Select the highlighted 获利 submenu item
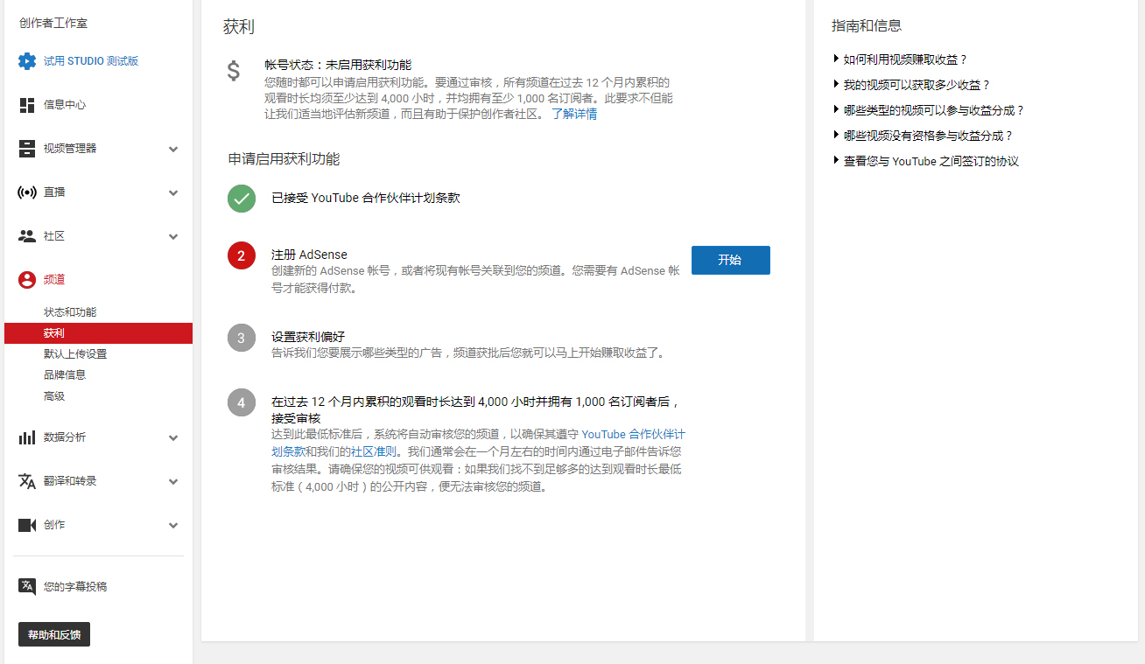Viewport: 1145px width, 664px height. (x=98, y=333)
